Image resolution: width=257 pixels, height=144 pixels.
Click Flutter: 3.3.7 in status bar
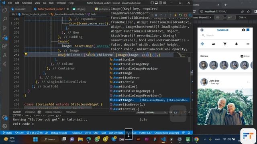(x=145, y=133)
